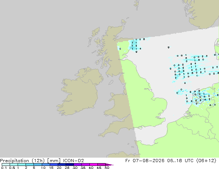The image size is (219, 169).
Task: Choose the 30 mm purple legend swatch
Action: pyautogui.click(x=78, y=165)
